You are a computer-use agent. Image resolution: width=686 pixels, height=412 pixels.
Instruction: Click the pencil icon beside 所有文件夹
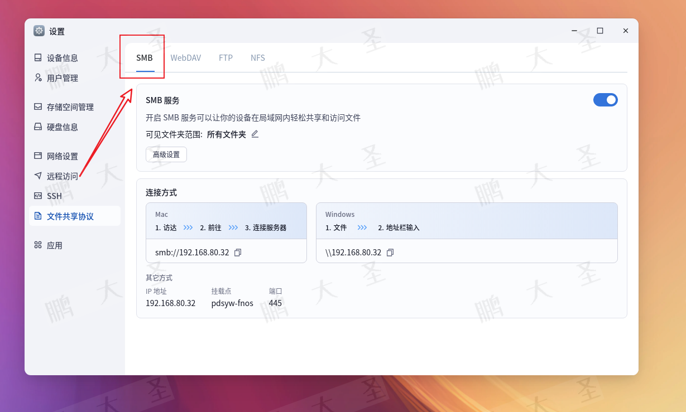pos(255,134)
